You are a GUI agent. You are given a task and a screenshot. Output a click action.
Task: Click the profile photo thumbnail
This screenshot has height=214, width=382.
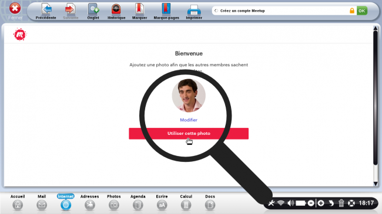(189, 96)
